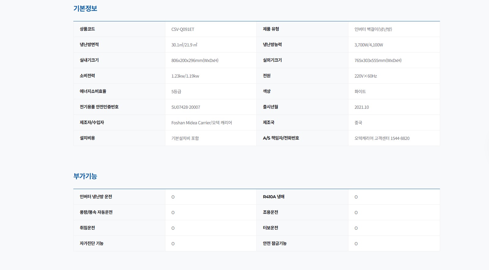Click the 안전 잠금기능 feature label
This screenshot has height=270, width=489.
pyautogui.click(x=275, y=243)
